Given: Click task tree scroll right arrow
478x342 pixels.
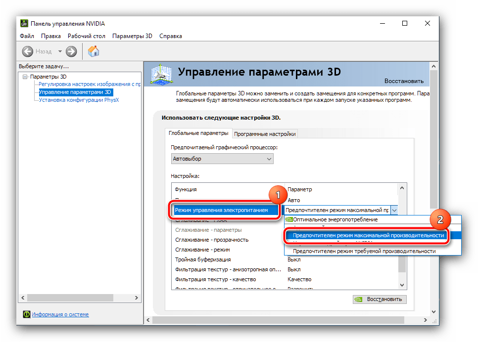Looking at the screenshot, I should click(x=136, y=298).
